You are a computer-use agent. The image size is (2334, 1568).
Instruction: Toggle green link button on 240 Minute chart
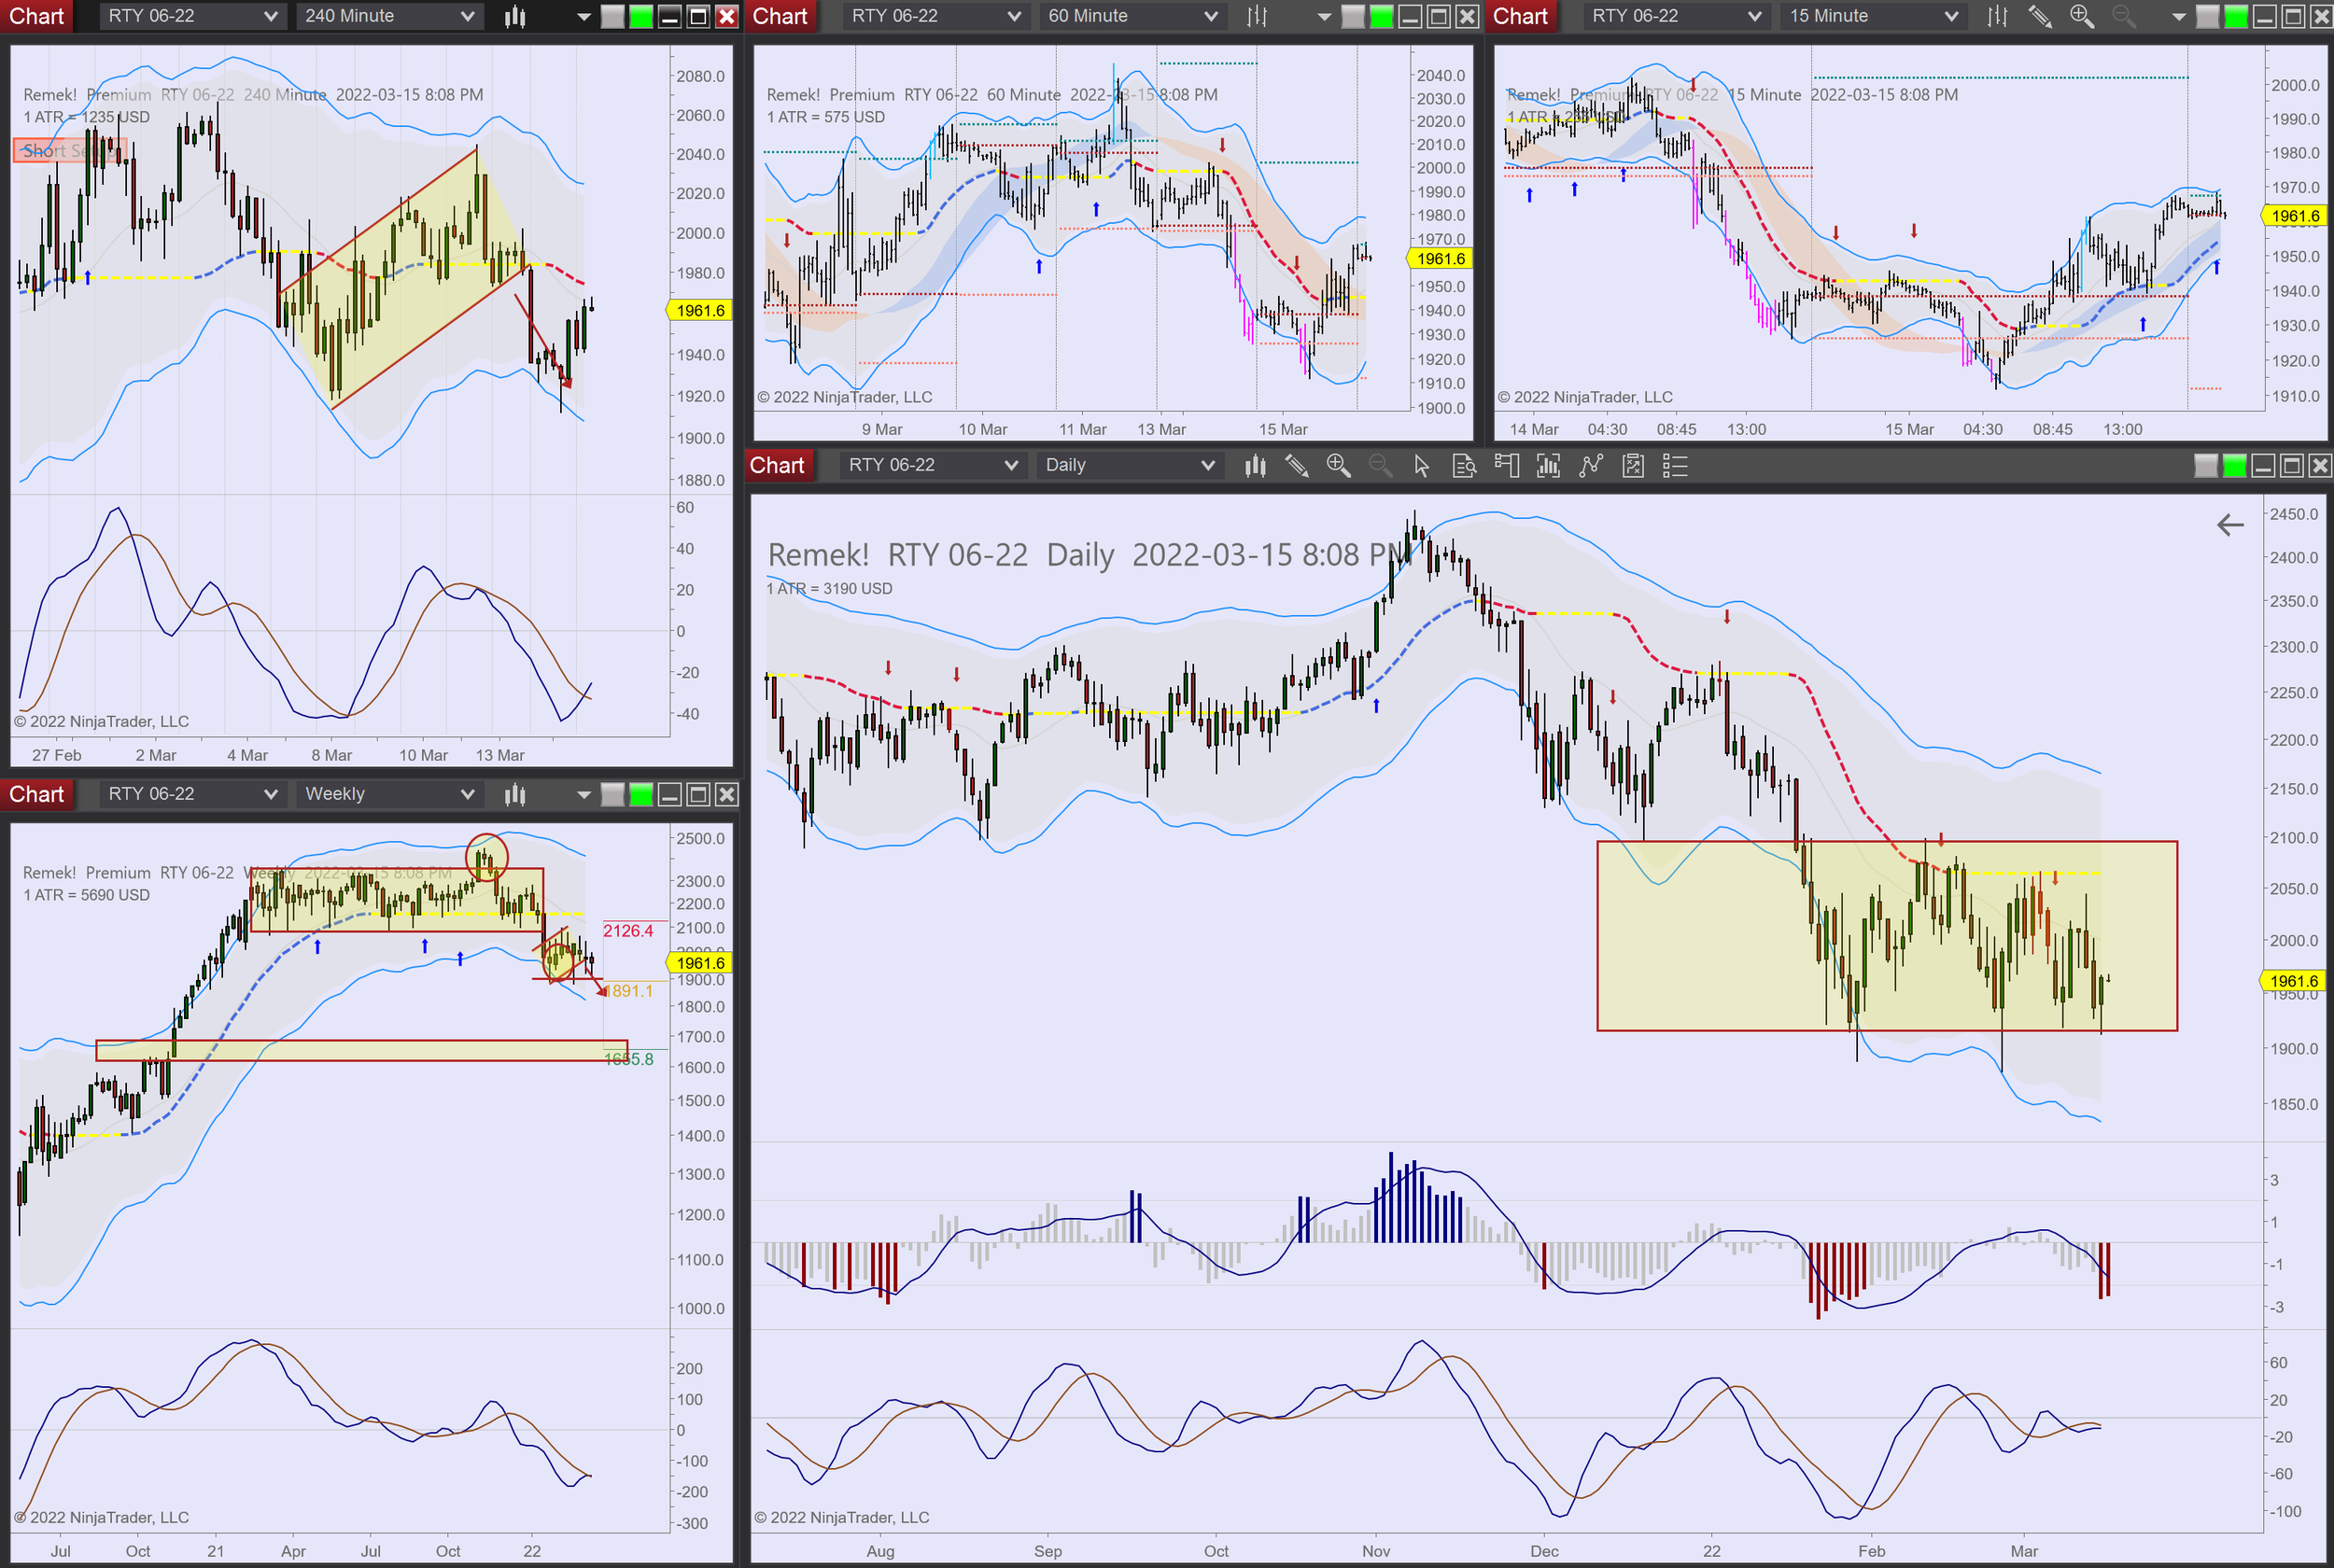641,16
